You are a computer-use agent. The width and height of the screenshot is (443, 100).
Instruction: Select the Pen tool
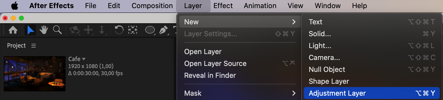163,30
